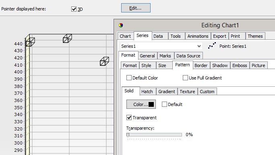This screenshot has height=155, width=275.
Task: Open the Color... picker button
Action: [141, 104]
